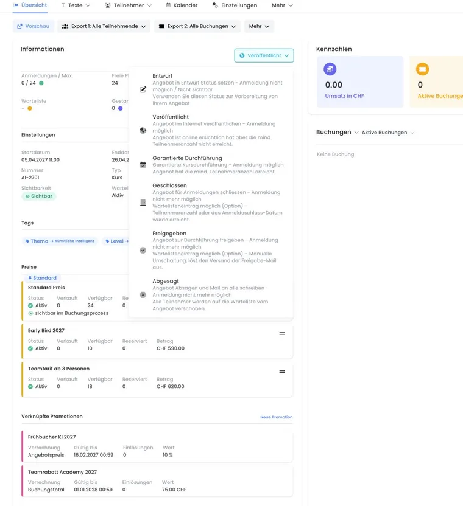The image size is (463, 506).
Task: Click the eye icon beside sichtbar im Buchungsprozess
Action: coord(30,313)
